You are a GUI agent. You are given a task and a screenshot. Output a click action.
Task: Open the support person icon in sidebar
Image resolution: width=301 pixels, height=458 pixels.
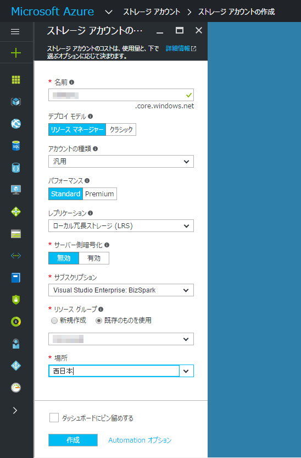[x=16, y=344]
